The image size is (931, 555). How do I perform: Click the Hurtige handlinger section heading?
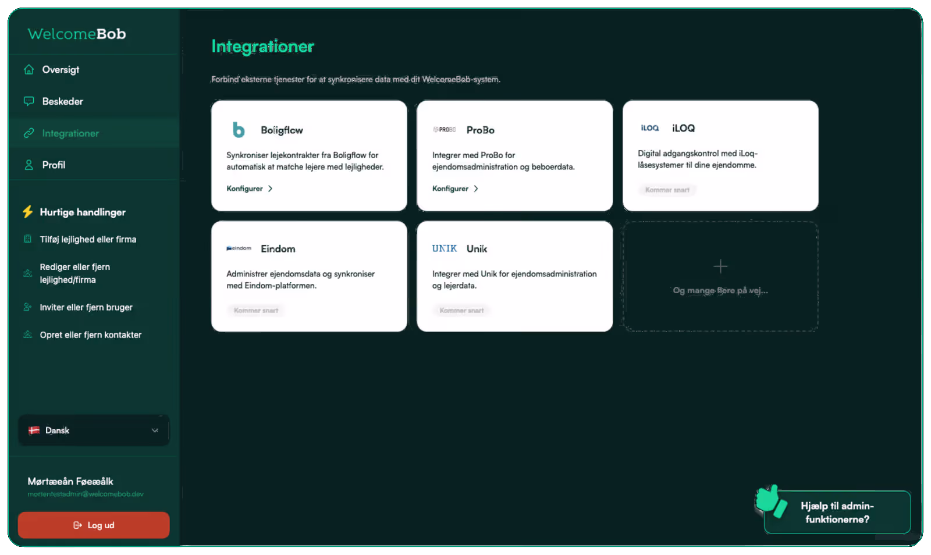click(x=83, y=212)
